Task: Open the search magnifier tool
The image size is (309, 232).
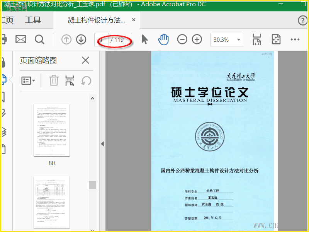Action: (39, 39)
